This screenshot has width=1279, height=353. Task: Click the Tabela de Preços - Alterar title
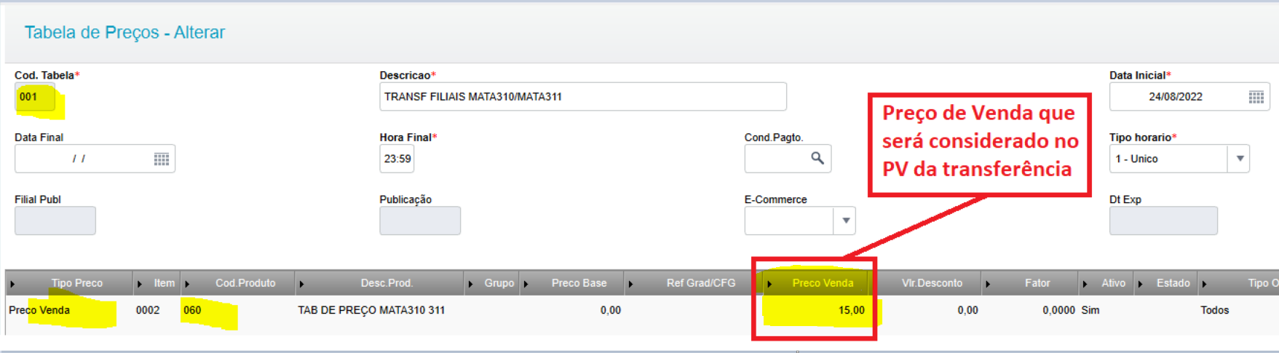[x=124, y=32]
